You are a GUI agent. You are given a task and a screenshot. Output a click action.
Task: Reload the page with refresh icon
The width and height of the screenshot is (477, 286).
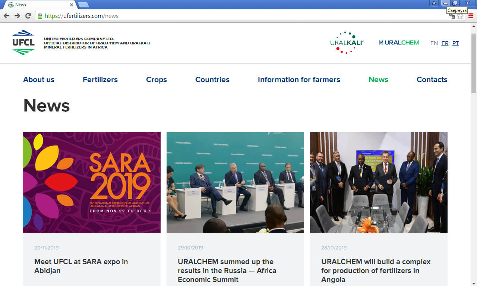pyautogui.click(x=28, y=16)
